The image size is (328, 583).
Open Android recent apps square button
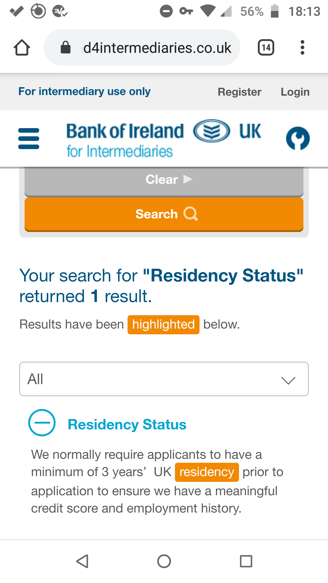[x=246, y=561]
